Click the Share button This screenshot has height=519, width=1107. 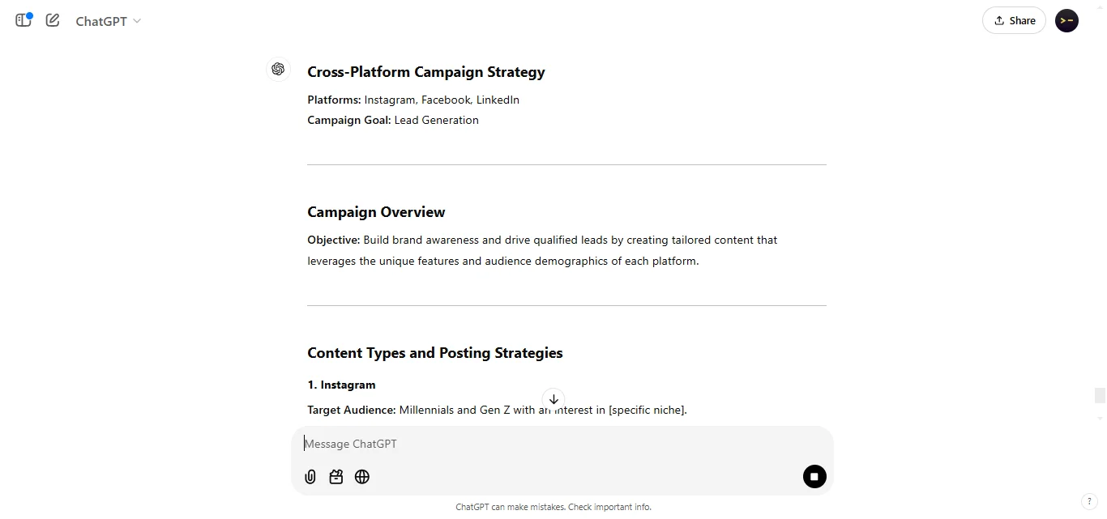[1014, 20]
